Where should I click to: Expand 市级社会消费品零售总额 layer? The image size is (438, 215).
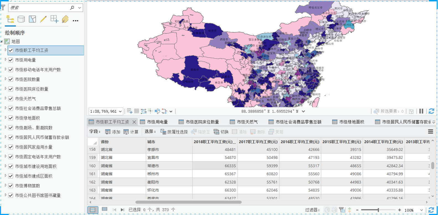pos(6,108)
